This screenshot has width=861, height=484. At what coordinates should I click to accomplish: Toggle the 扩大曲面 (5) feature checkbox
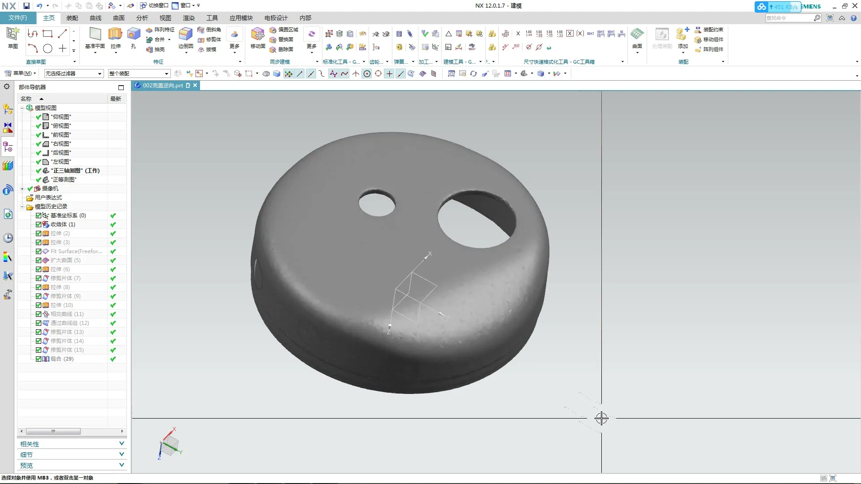pyautogui.click(x=39, y=260)
